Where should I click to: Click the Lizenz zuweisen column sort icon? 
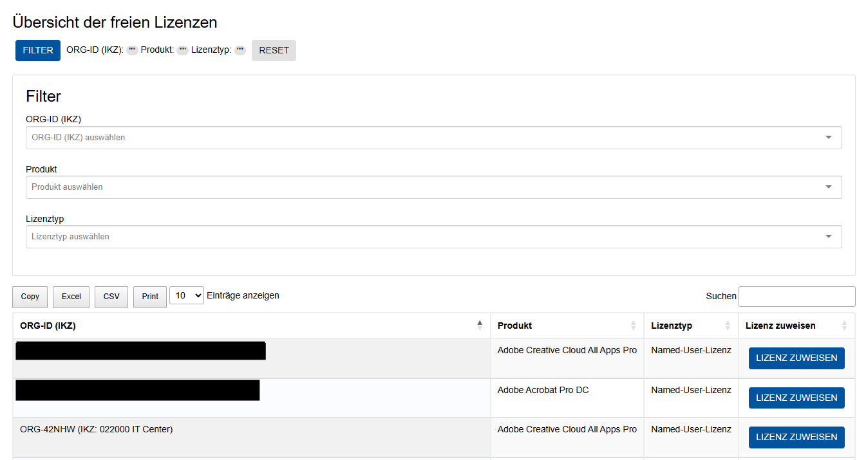[x=844, y=326]
